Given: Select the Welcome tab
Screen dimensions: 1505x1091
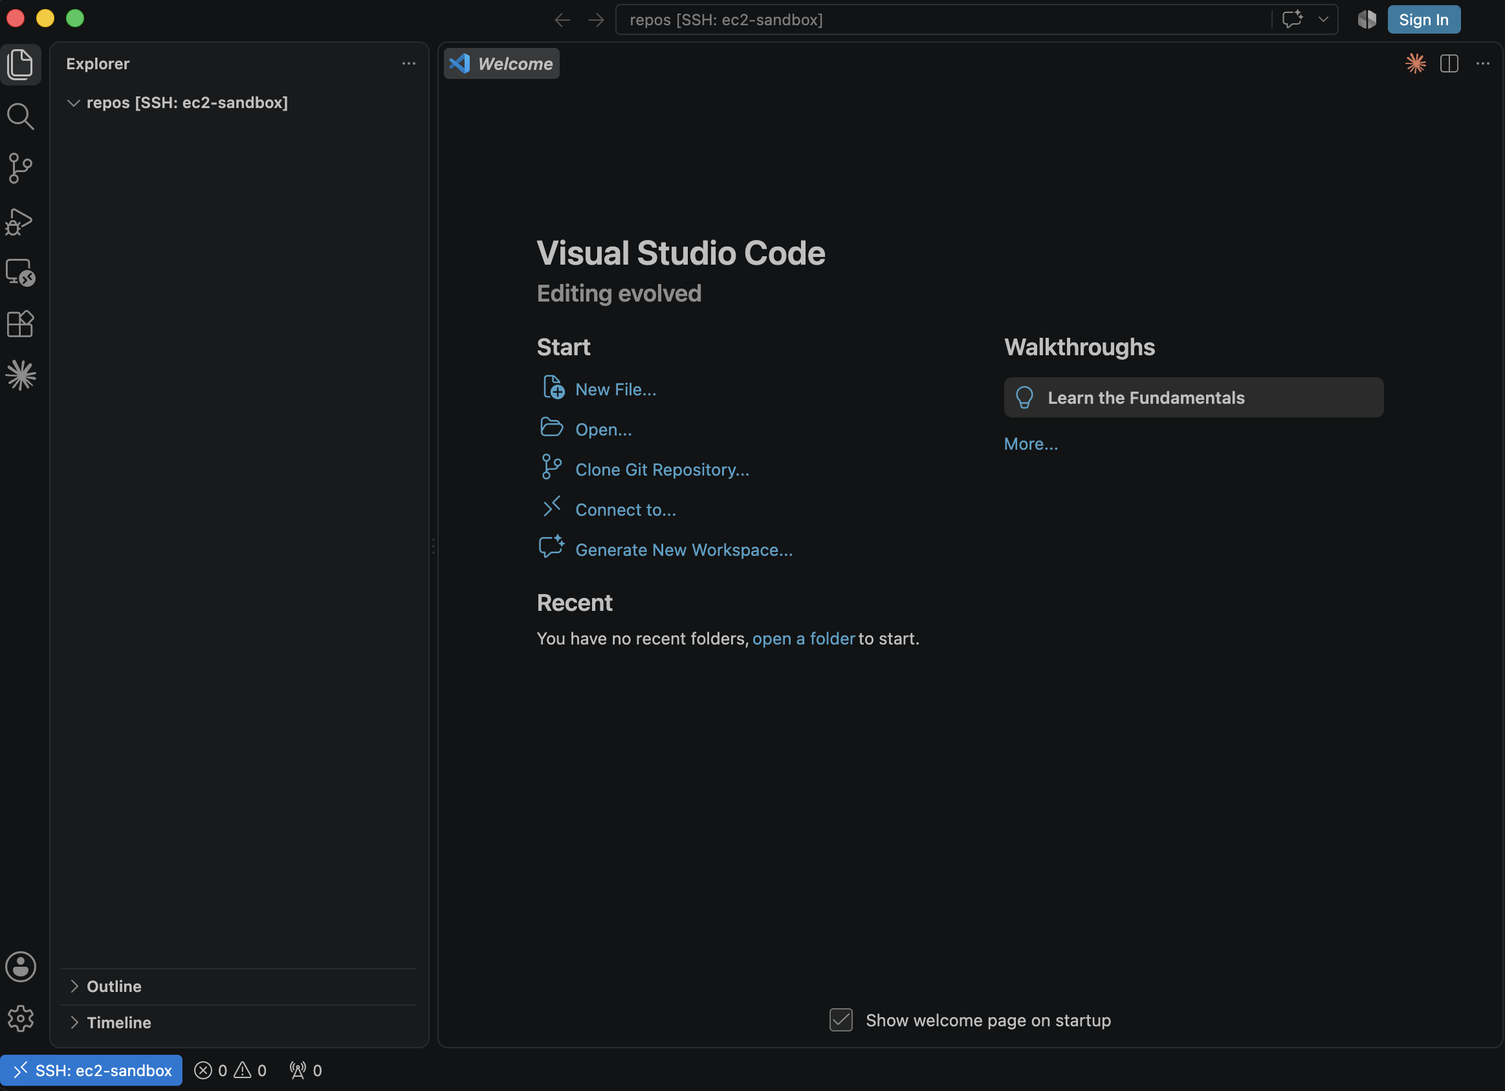Looking at the screenshot, I should (x=501, y=63).
